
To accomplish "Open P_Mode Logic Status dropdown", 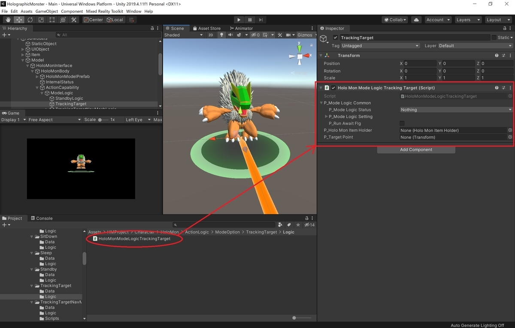I will coord(456,110).
